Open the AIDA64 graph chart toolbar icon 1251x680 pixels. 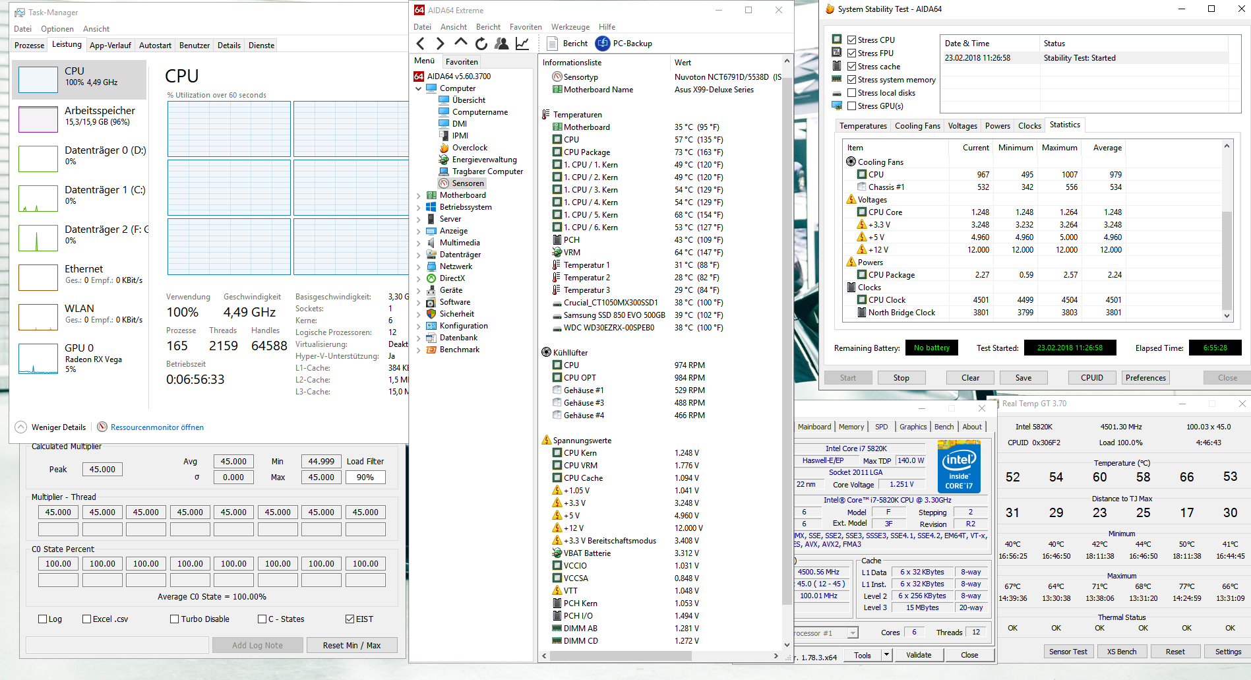pos(522,44)
